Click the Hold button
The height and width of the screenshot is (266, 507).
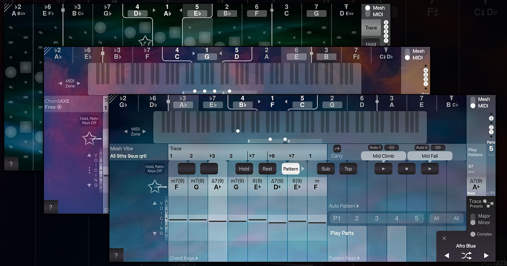244,169
